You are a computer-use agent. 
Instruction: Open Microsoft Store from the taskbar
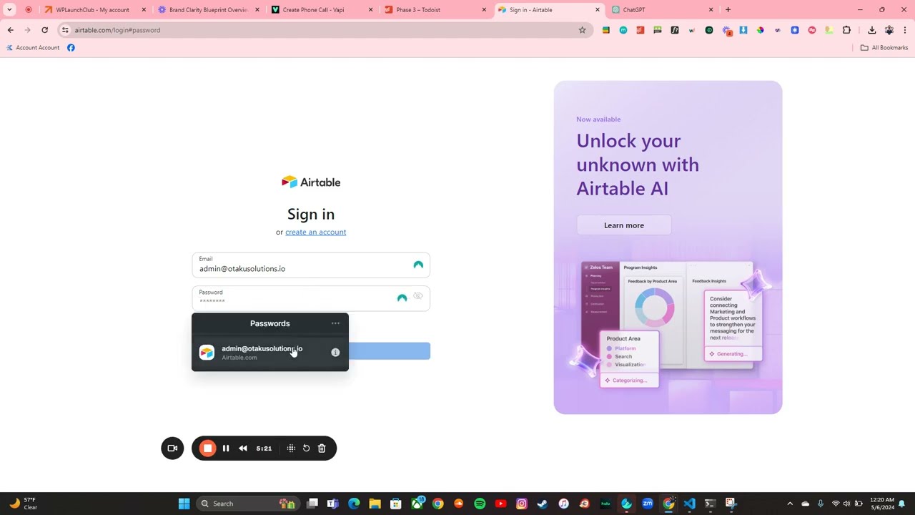pos(396,504)
